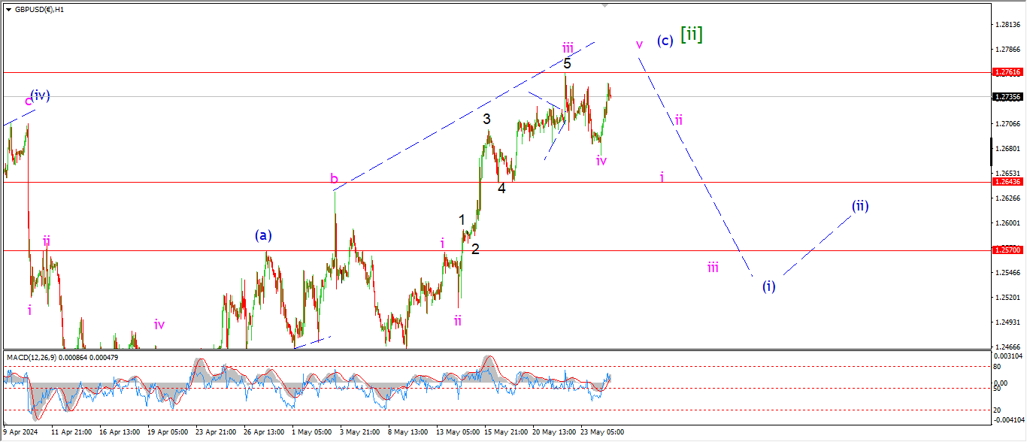Select the red 1.26436 price level tag

pos(1007,182)
